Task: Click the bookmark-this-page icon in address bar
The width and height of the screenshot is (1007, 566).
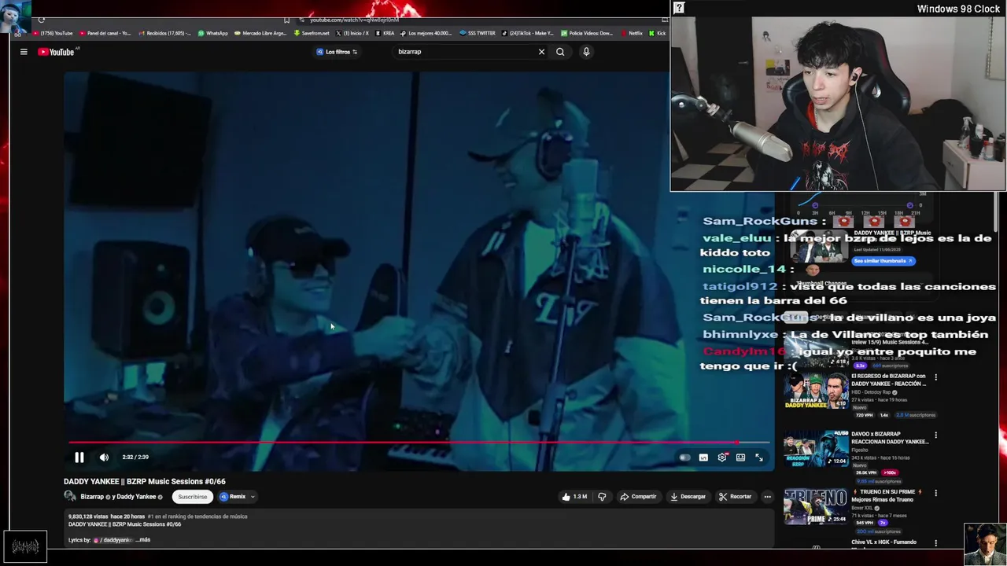Action: coord(286,20)
